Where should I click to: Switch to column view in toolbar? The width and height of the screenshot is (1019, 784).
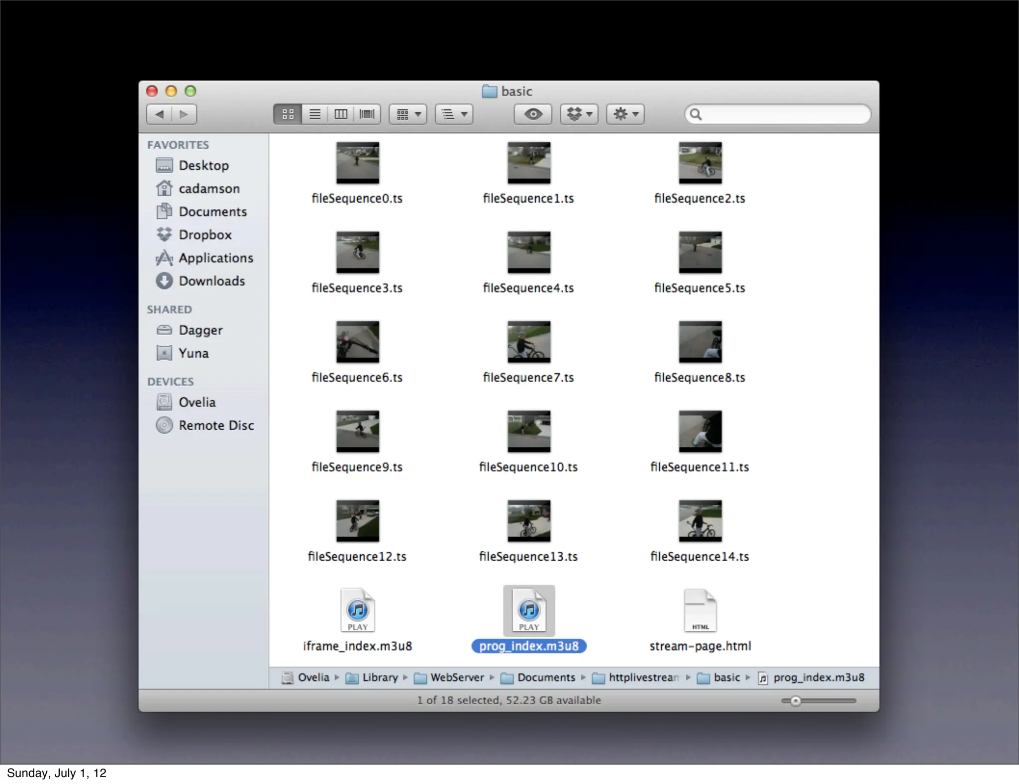(x=341, y=114)
